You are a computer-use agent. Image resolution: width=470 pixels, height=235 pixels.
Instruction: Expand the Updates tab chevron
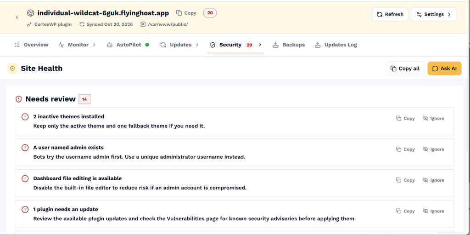[197, 45]
